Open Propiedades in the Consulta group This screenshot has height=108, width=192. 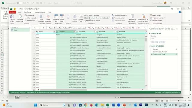tap(29, 15)
